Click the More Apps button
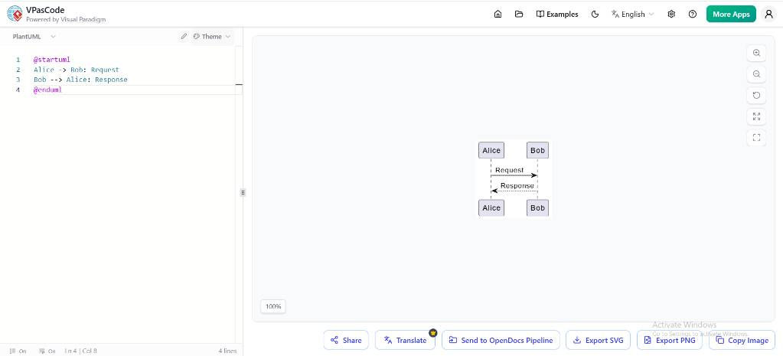This screenshot has height=356, width=783. pos(731,14)
